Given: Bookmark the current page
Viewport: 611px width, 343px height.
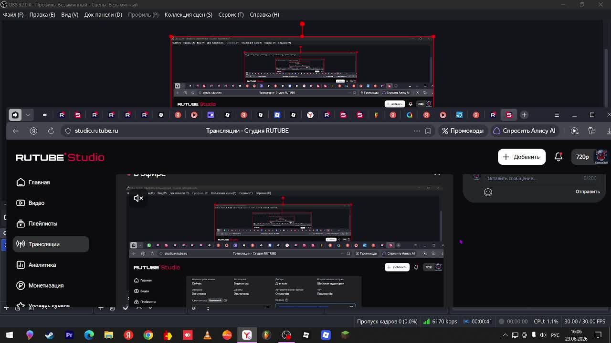Looking at the screenshot, I should pyautogui.click(x=428, y=131).
